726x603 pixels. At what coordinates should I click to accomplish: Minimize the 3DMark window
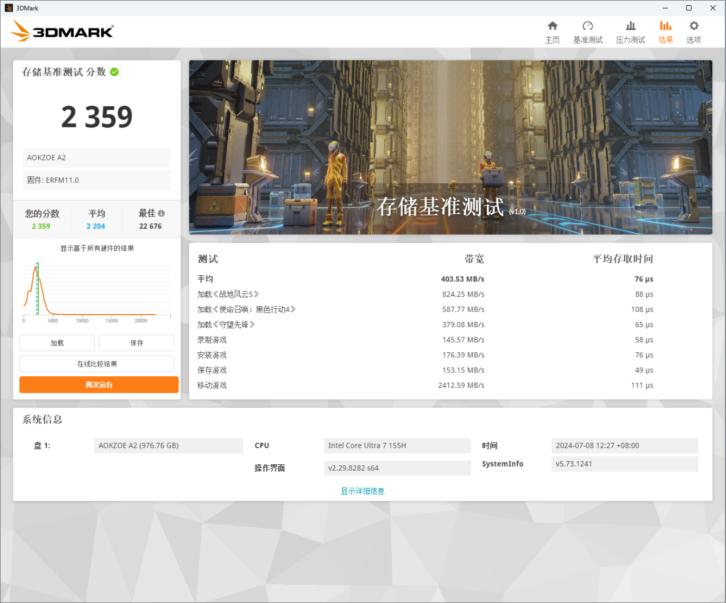coord(665,8)
